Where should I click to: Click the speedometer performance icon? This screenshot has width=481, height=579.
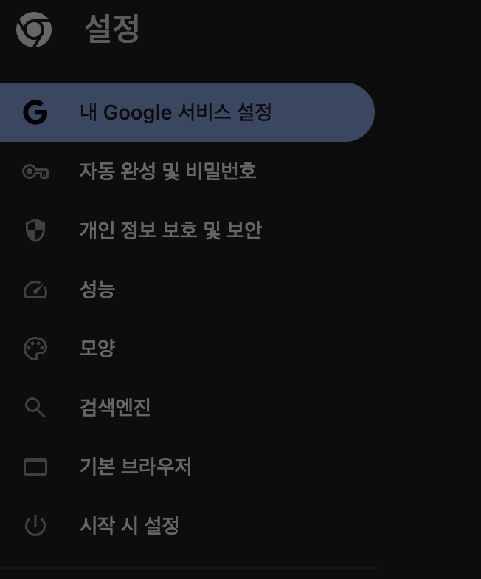[x=35, y=289]
